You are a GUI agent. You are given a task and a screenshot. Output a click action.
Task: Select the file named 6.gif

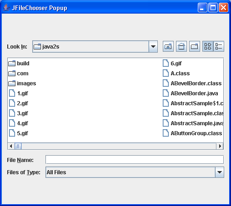coord(176,64)
